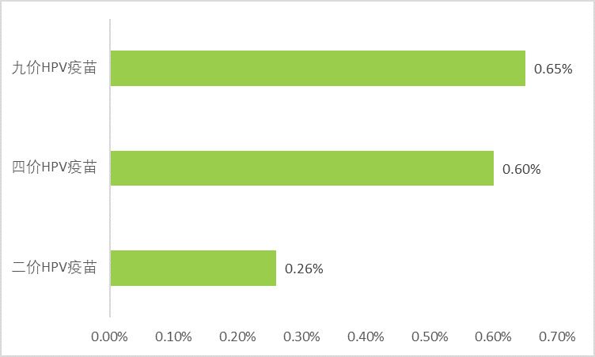Screen dimensions: 595x357
Task: Select the 二价HPV疫苗 green bar
Action: click(x=193, y=268)
